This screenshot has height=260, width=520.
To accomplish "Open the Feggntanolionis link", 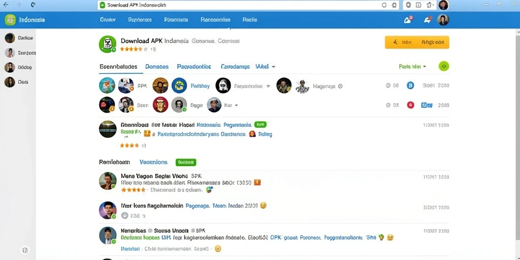I will click(343, 238).
